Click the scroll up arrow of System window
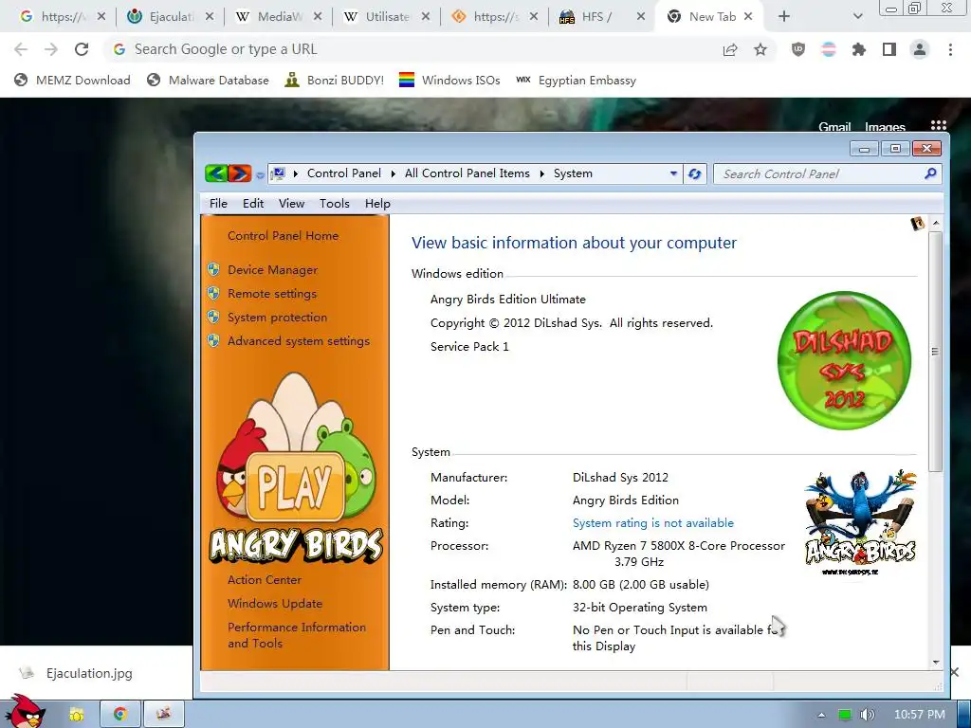 click(936, 223)
